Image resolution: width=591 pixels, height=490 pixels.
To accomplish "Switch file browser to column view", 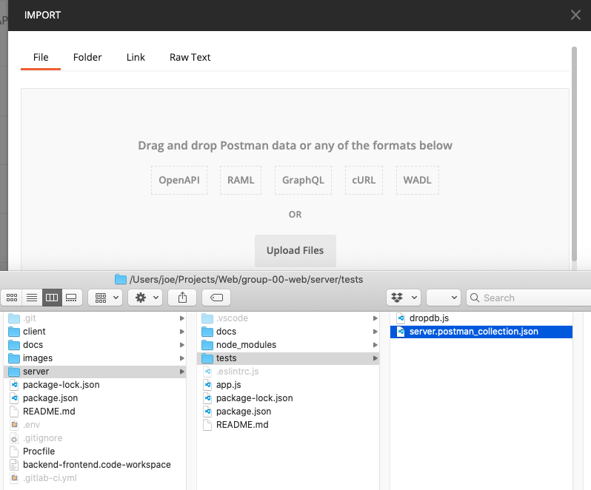I will tap(52, 298).
